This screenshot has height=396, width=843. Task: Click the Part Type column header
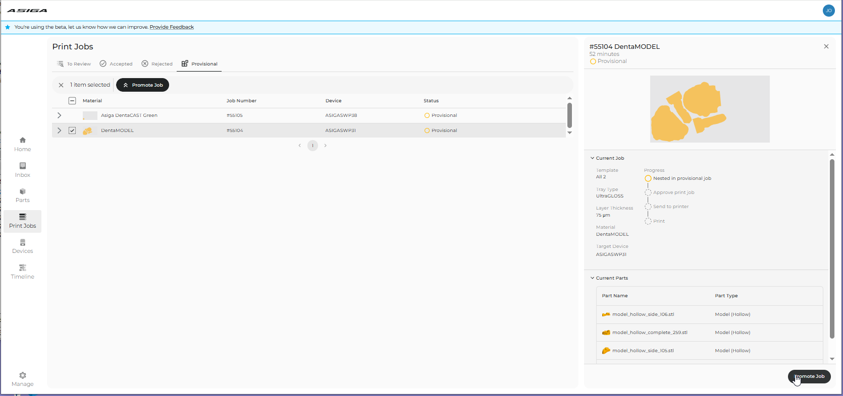coord(726,296)
